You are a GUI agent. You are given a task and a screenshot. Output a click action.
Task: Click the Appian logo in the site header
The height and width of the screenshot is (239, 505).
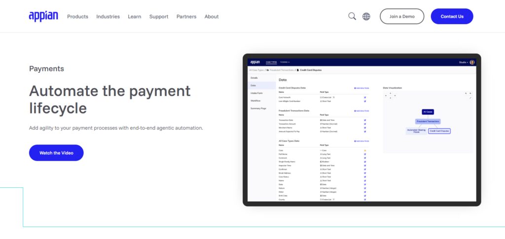pos(43,16)
